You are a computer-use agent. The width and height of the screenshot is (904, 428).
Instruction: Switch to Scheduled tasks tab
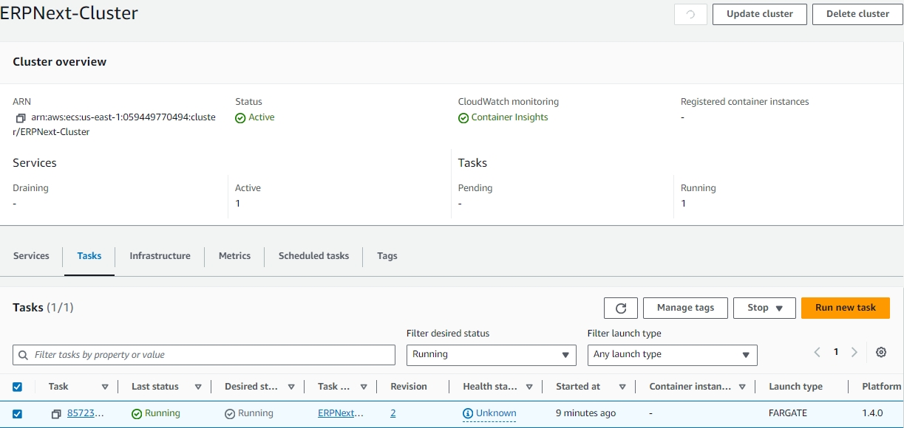313,256
